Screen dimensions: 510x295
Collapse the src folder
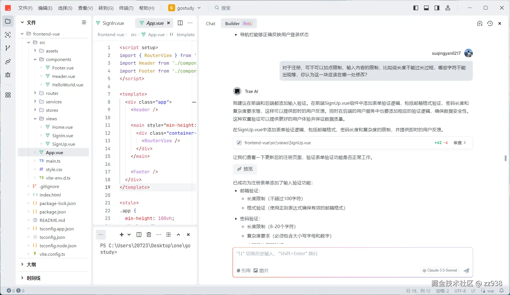tap(28, 42)
